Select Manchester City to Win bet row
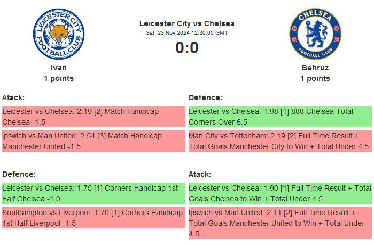Screen dimensions: 374x245 (x=280, y=141)
